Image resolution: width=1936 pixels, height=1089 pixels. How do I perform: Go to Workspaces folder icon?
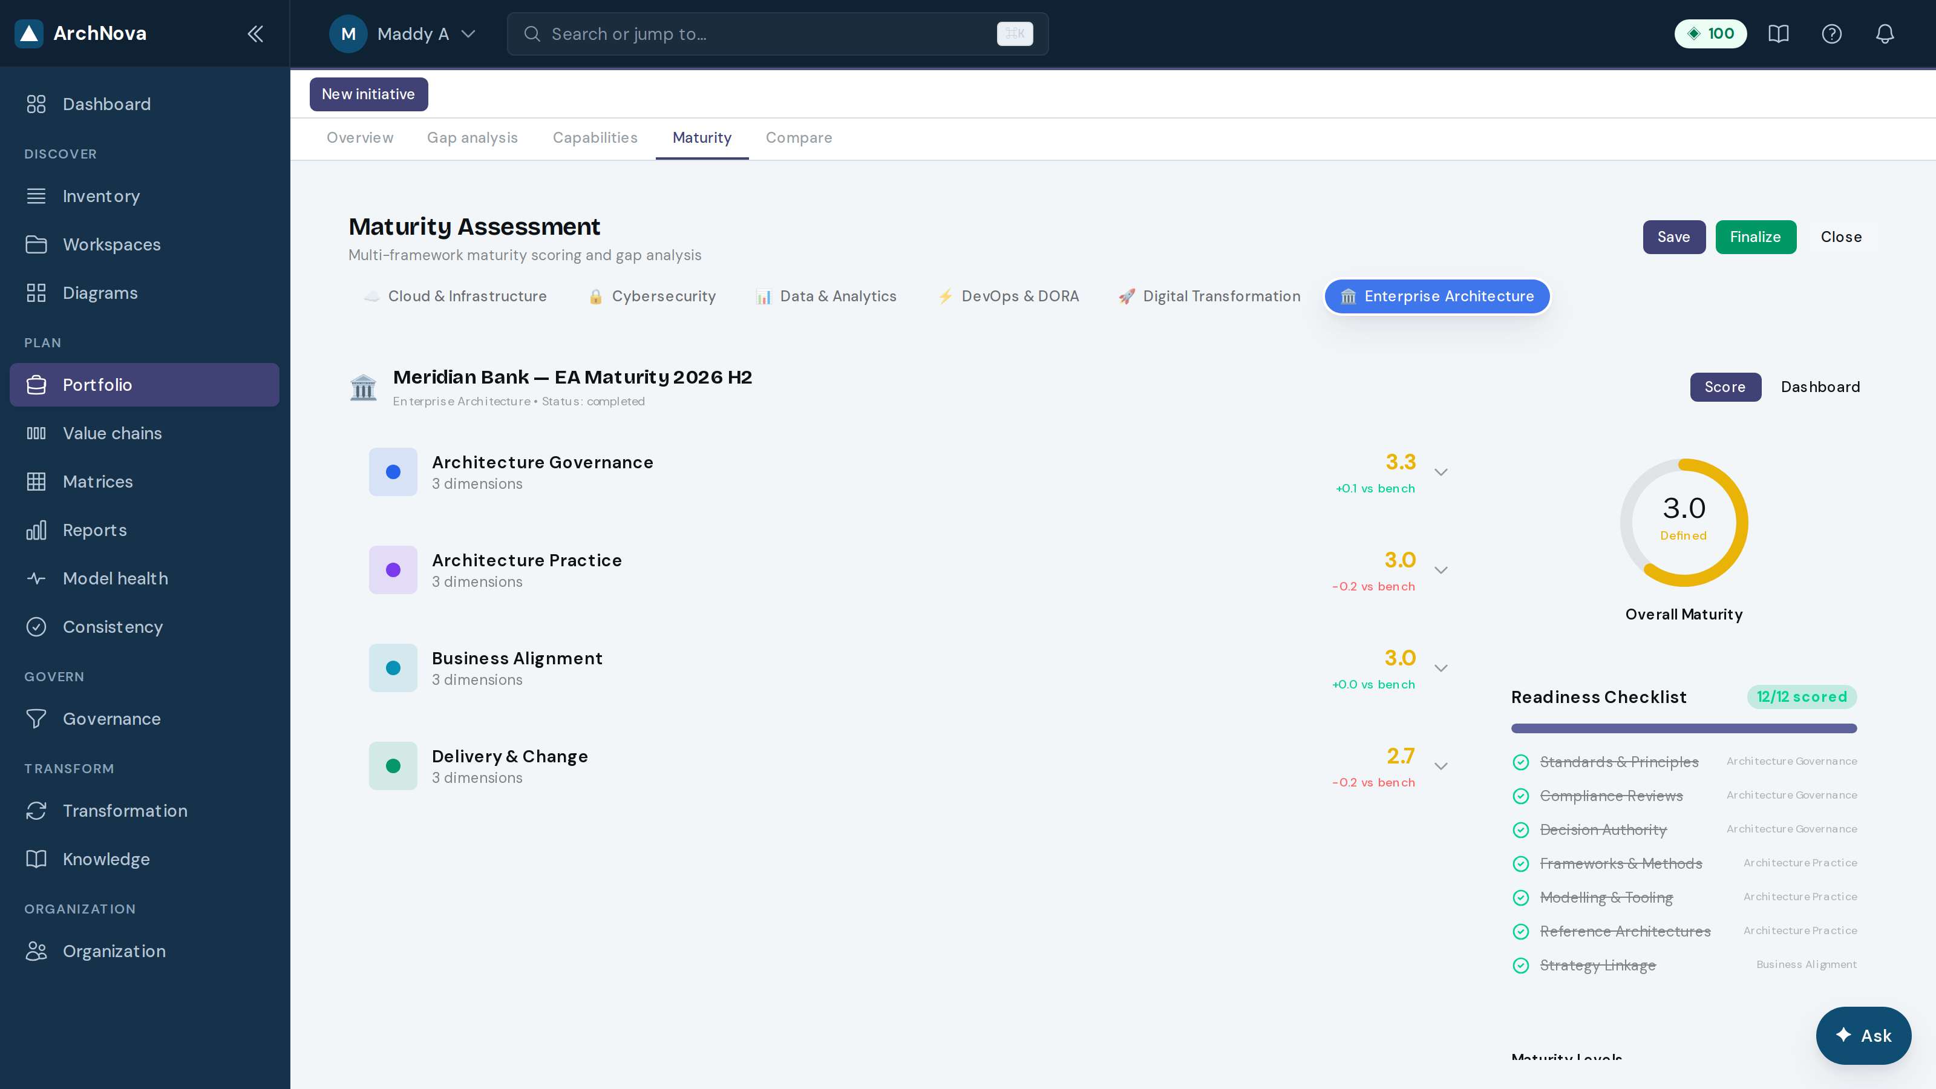(x=36, y=244)
